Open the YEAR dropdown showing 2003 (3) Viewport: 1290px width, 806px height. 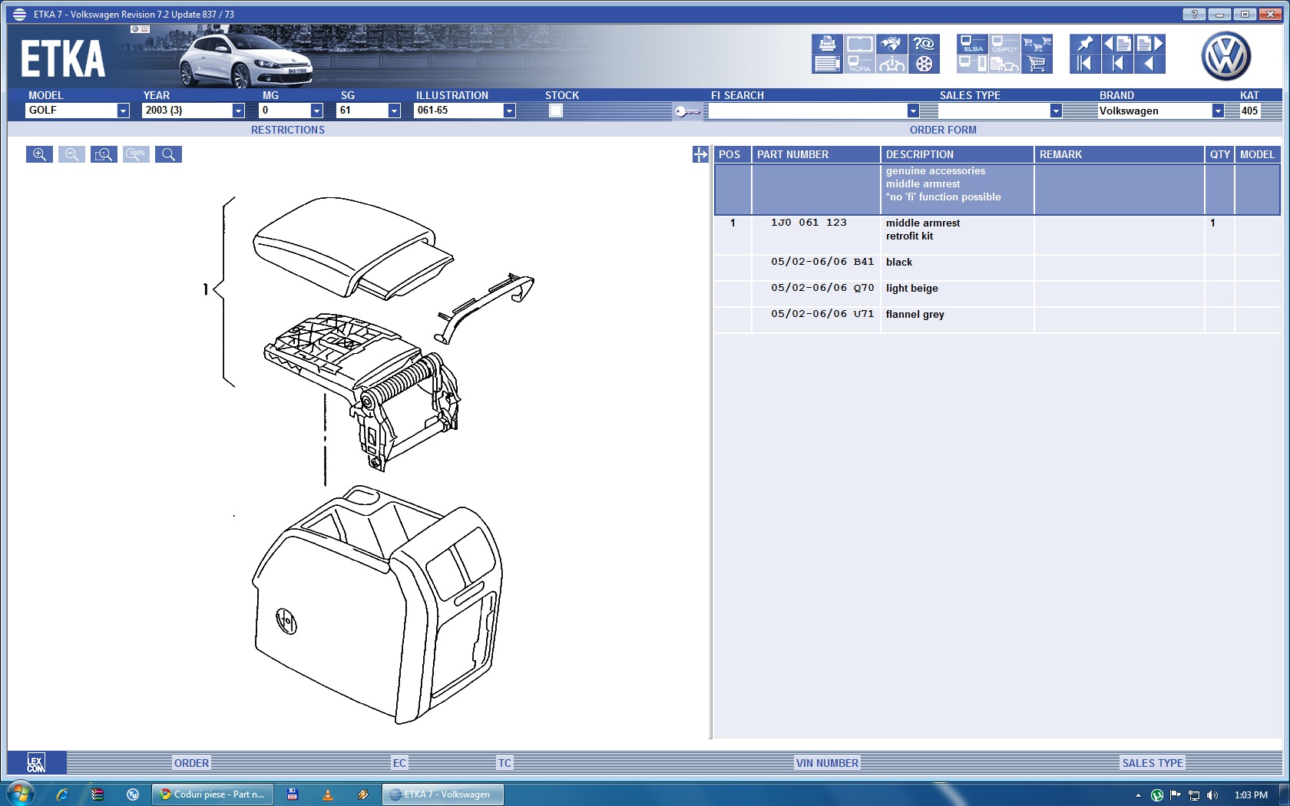pos(238,111)
